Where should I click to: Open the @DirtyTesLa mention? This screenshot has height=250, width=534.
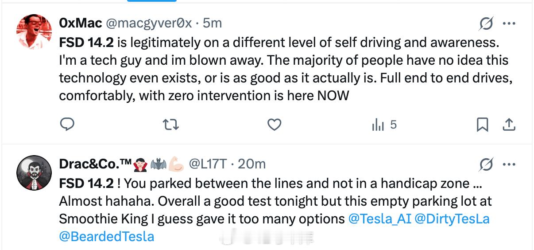452,219
